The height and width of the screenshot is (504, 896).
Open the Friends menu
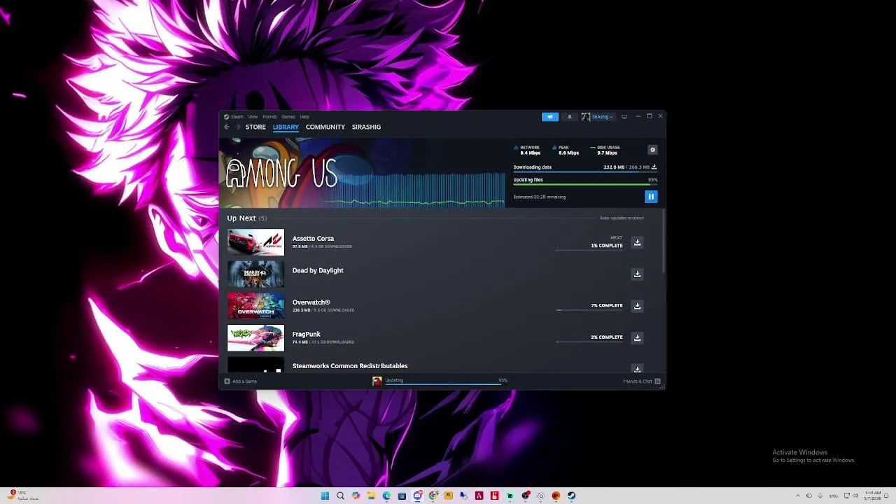point(269,117)
